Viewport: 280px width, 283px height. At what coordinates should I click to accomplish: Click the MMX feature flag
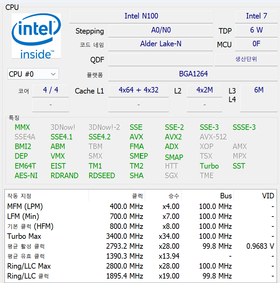[22, 127]
